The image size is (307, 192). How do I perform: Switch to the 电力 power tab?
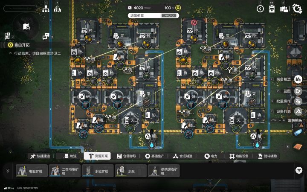coord(211,156)
